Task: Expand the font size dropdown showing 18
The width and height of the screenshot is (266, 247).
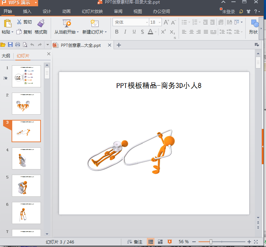Action: click(159, 22)
